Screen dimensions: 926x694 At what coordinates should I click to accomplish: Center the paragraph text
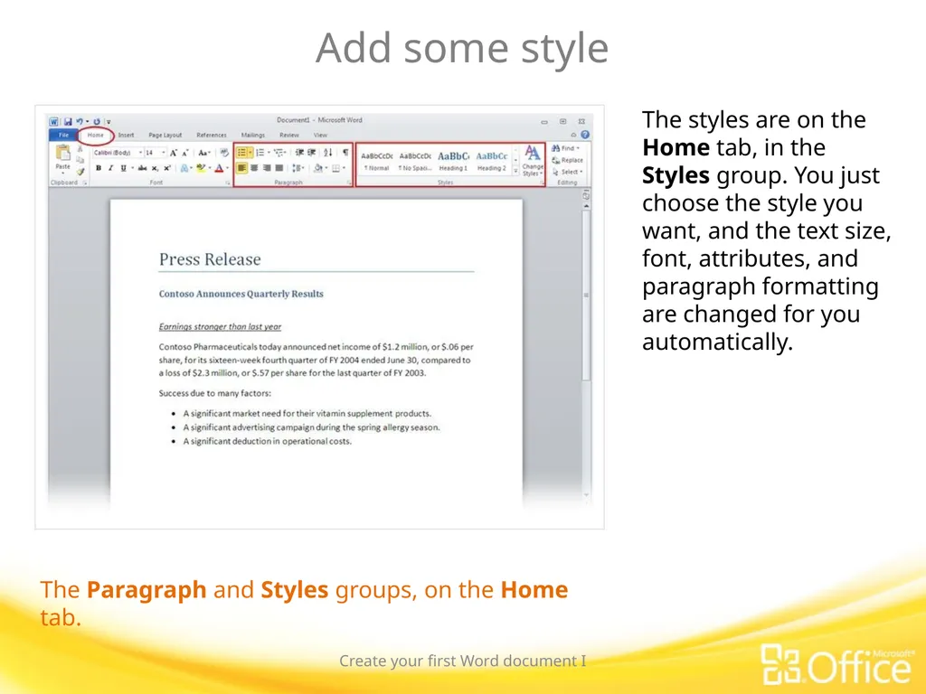tap(254, 168)
